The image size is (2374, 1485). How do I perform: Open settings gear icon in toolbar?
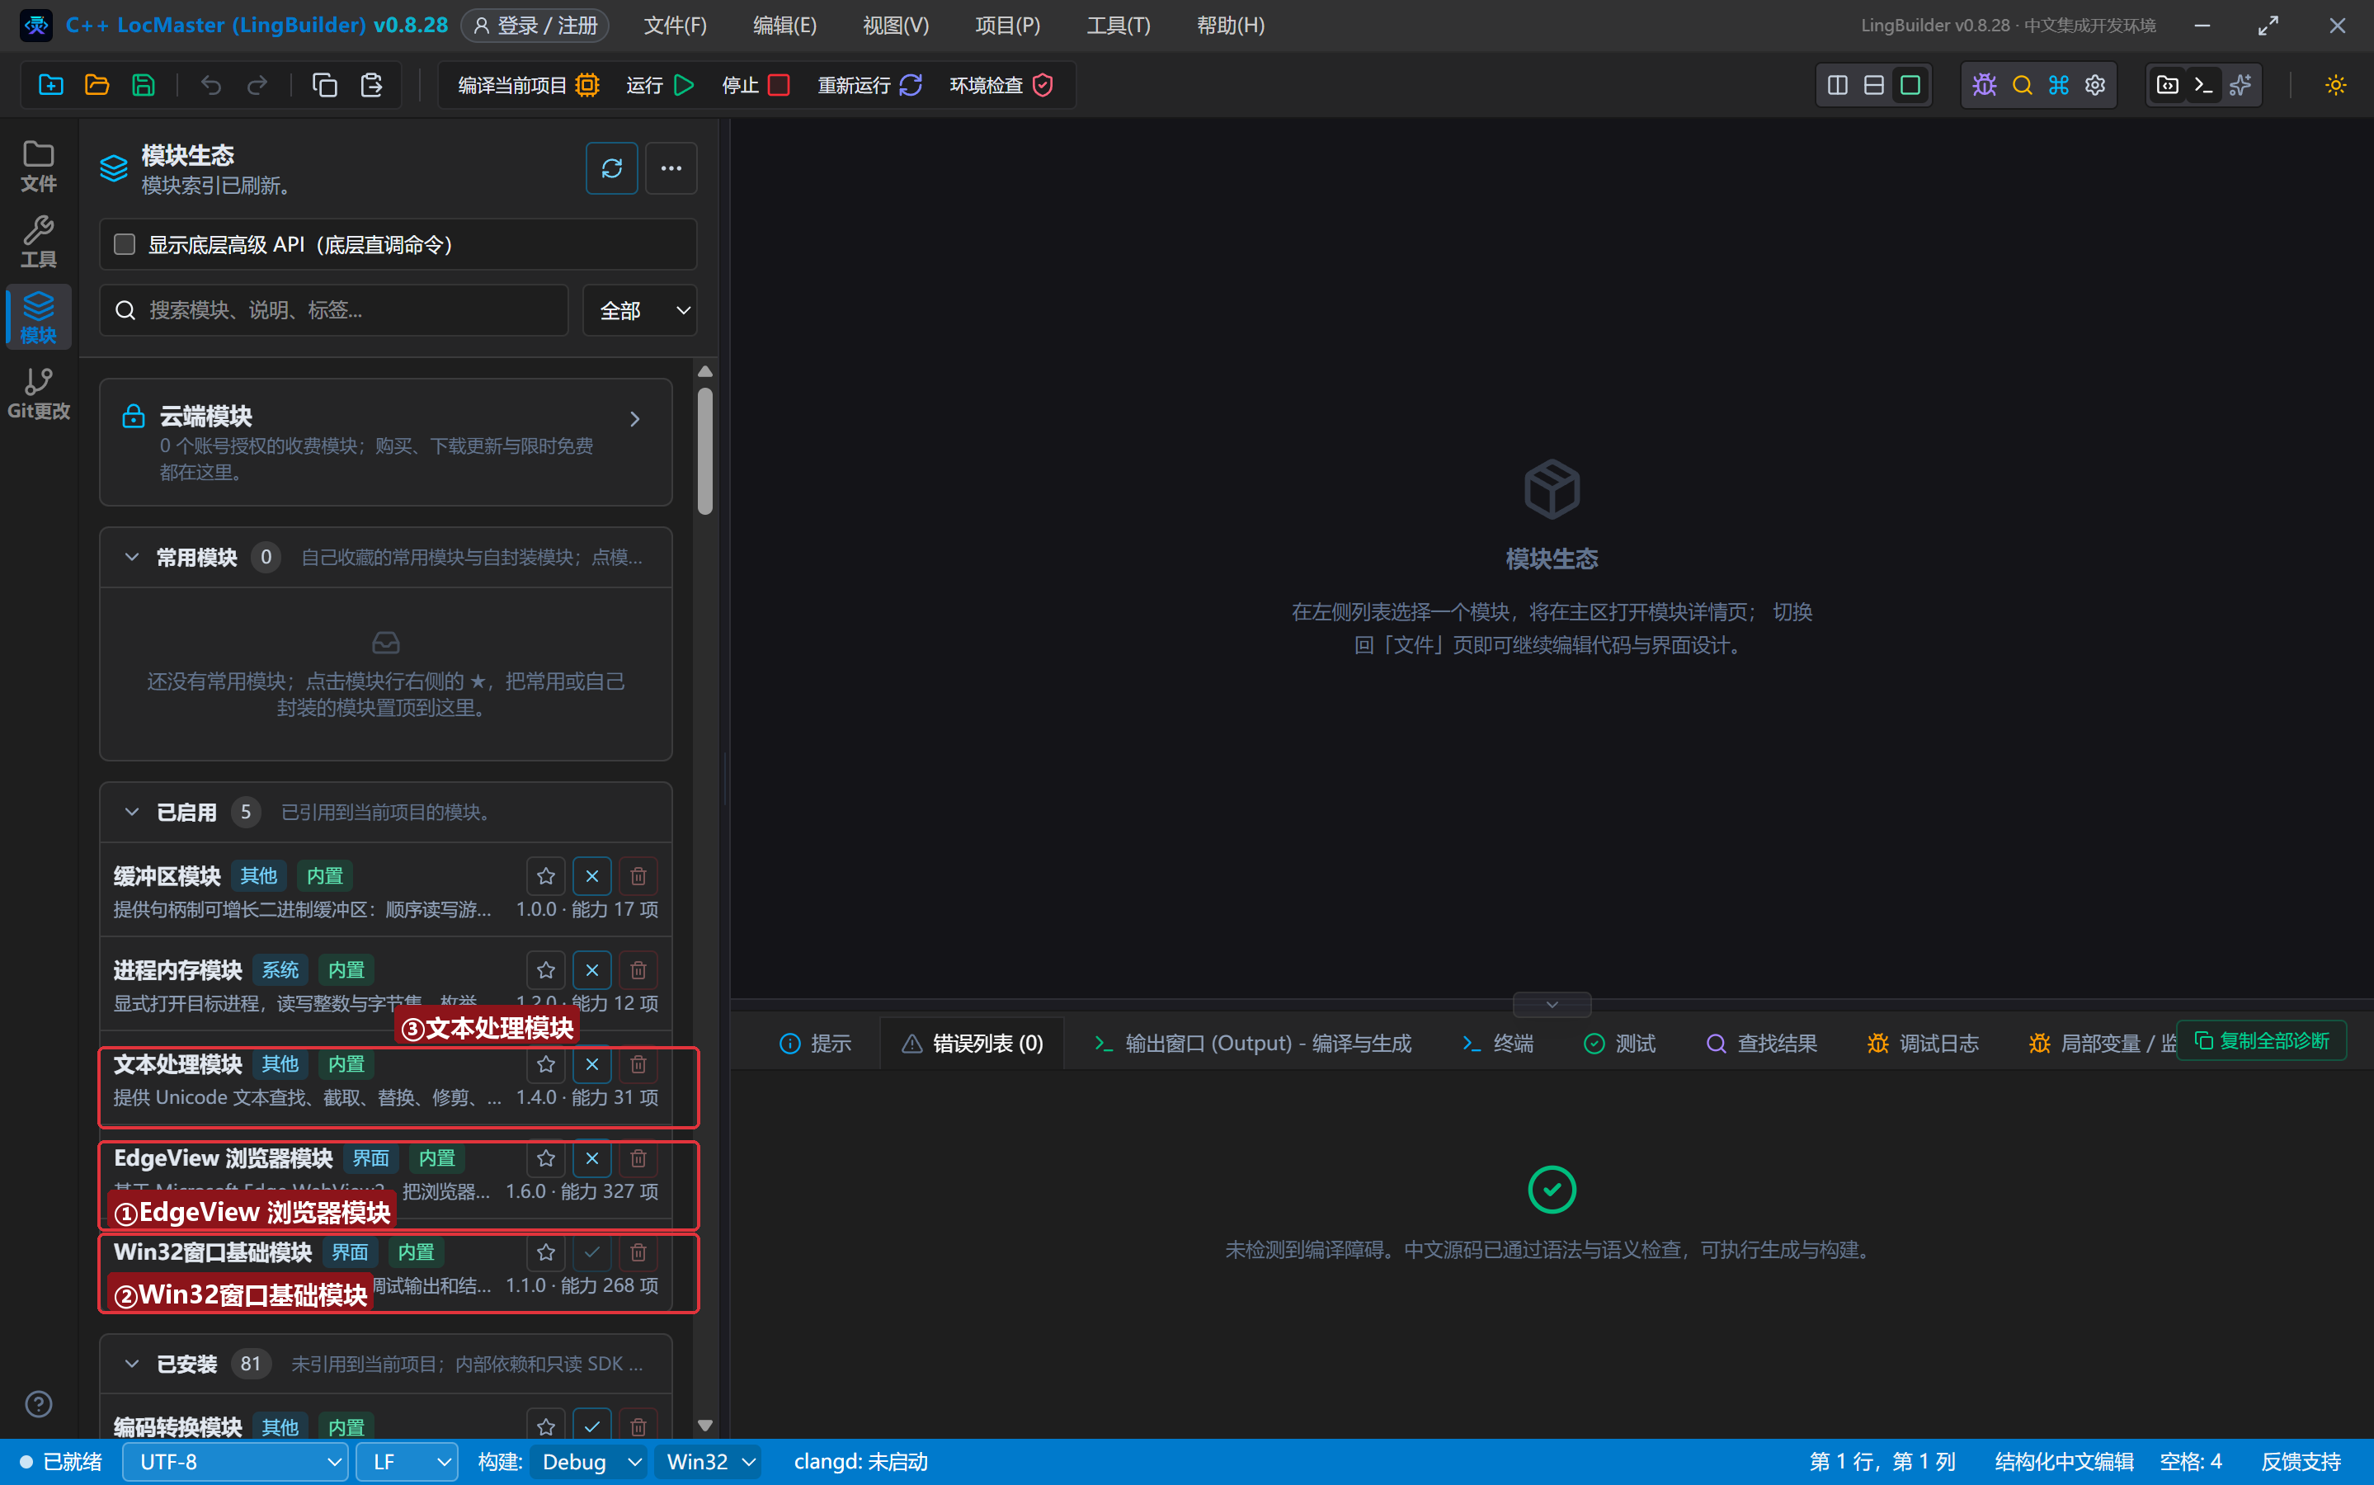[2094, 86]
